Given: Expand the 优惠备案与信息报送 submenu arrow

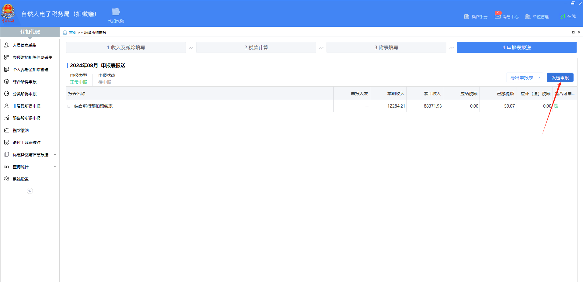Looking at the screenshot, I should tap(55, 154).
